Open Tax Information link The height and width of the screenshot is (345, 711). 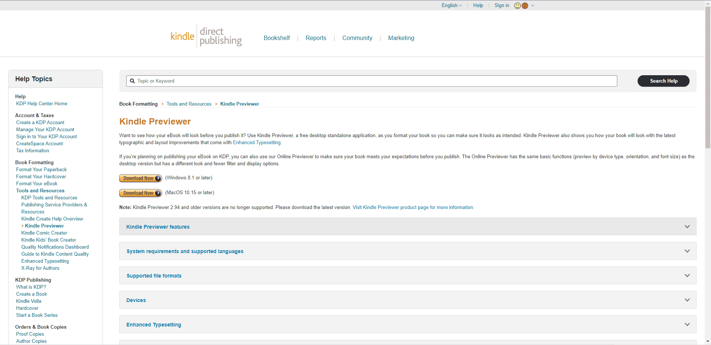(33, 150)
